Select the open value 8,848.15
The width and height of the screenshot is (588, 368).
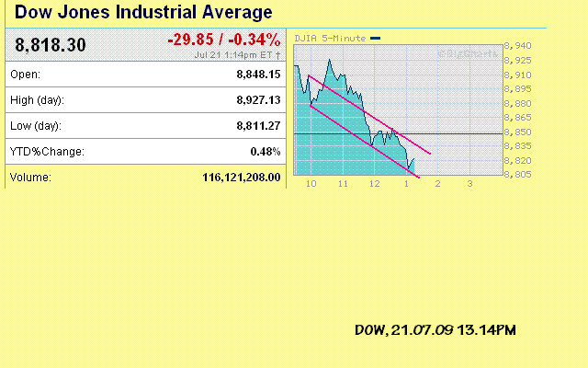258,75
